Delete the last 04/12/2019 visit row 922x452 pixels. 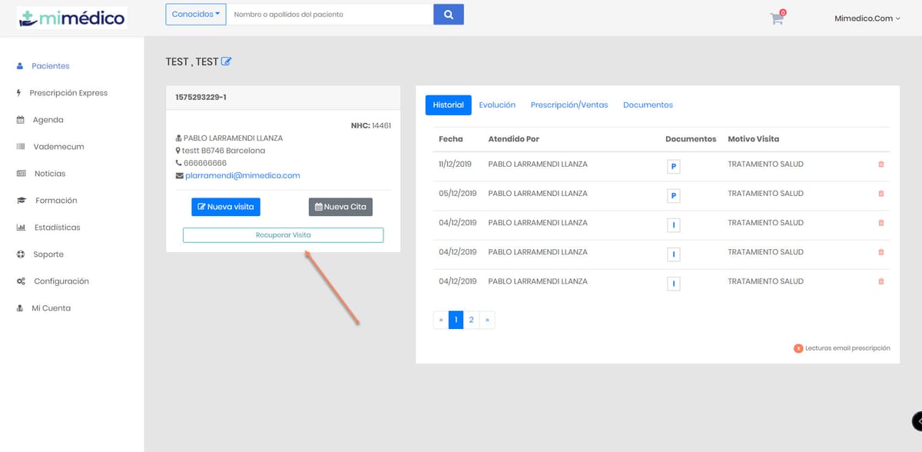pyautogui.click(x=881, y=281)
